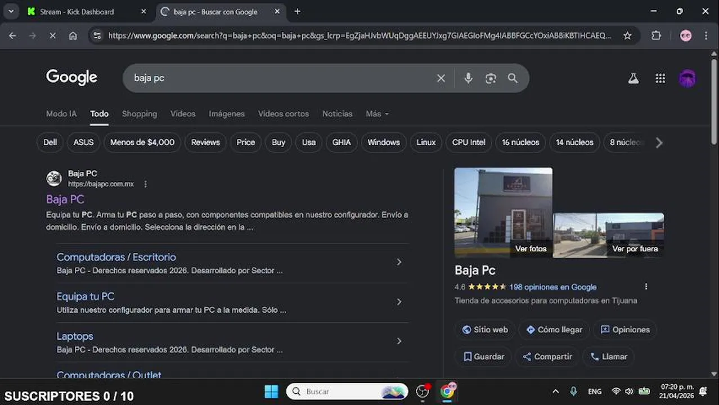Viewport: 719px width, 405px height.
Task: Click the URL address bar
Action: coord(359,35)
